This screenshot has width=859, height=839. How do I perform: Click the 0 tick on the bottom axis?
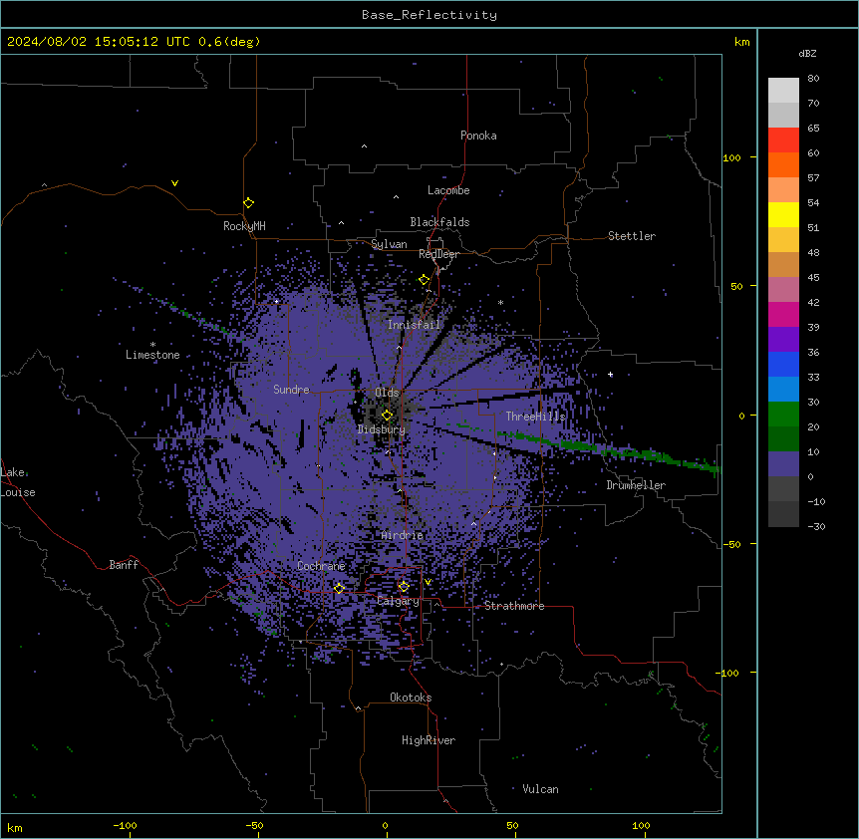[x=385, y=825]
